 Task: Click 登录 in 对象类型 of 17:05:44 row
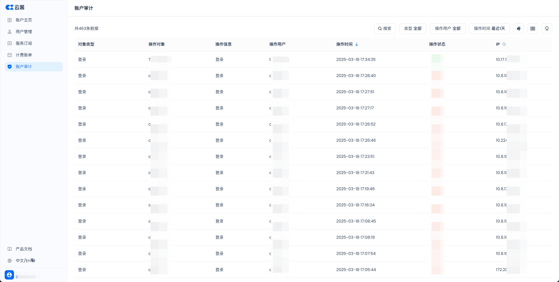[x=82, y=270]
